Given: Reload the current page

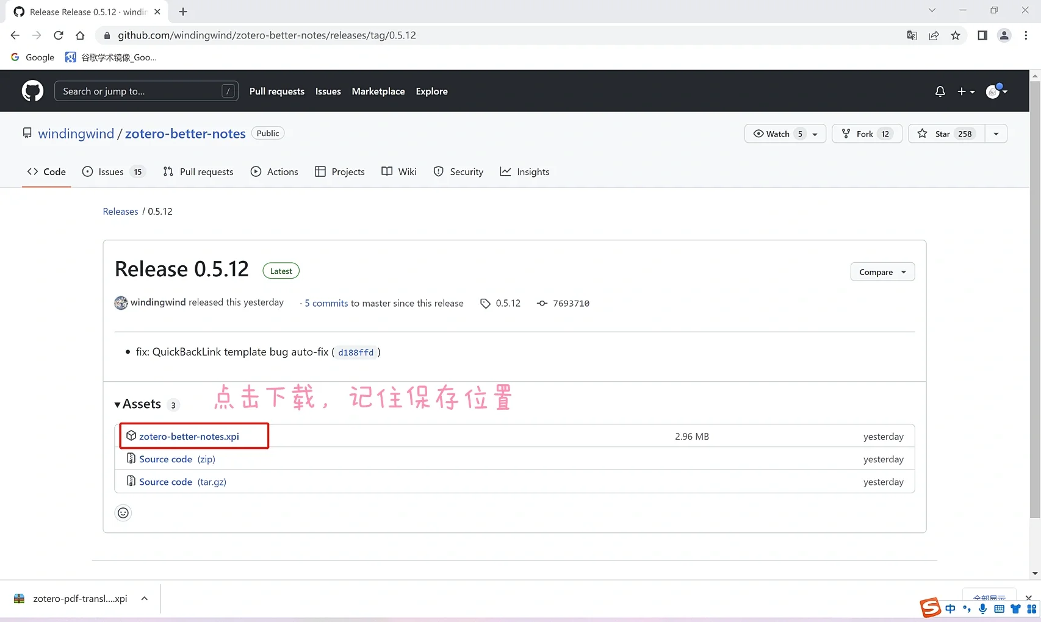Looking at the screenshot, I should pyautogui.click(x=59, y=35).
